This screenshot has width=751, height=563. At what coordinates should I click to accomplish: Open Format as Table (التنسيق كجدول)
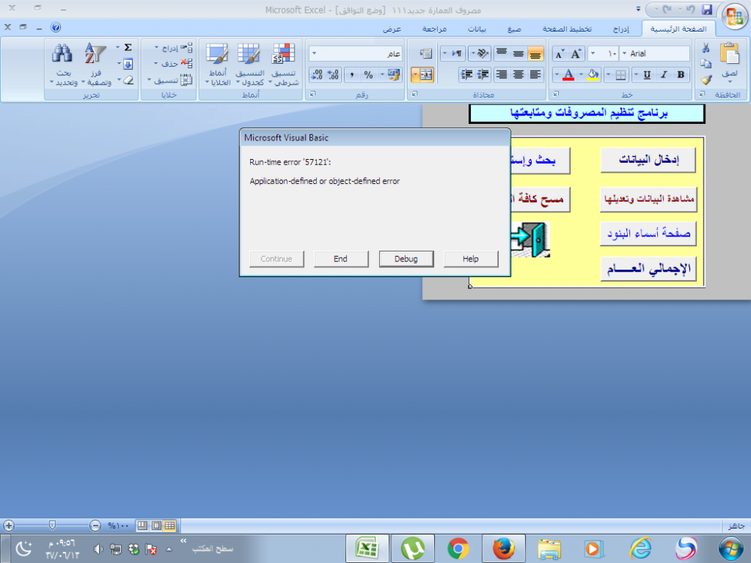point(249,65)
